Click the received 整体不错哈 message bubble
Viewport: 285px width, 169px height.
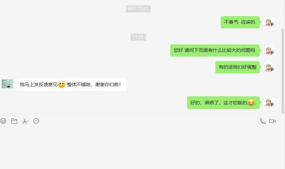click(x=72, y=84)
